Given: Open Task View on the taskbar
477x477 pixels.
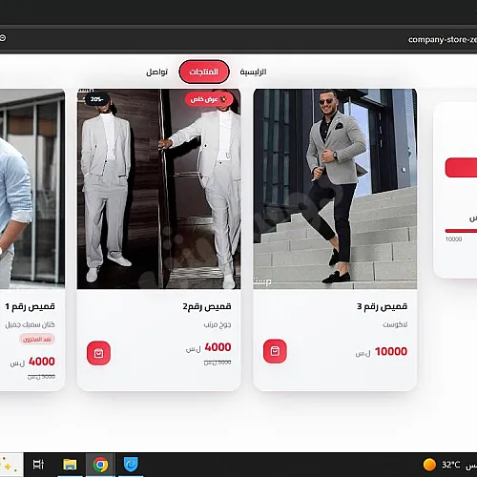Looking at the screenshot, I should pyautogui.click(x=38, y=465).
